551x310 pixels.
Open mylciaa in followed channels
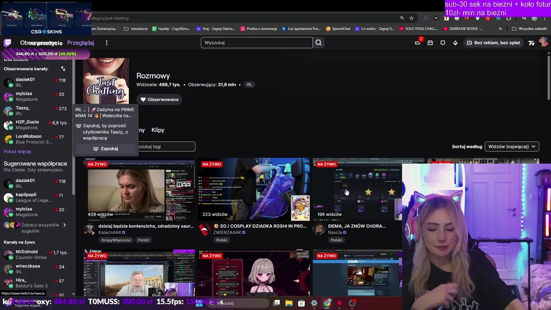pyautogui.click(x=36, y=96)
